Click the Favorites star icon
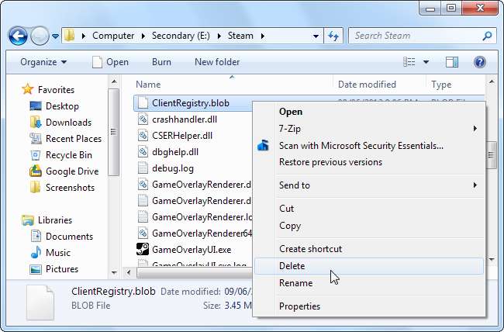 pyautogui.click(x=28, y=89)
